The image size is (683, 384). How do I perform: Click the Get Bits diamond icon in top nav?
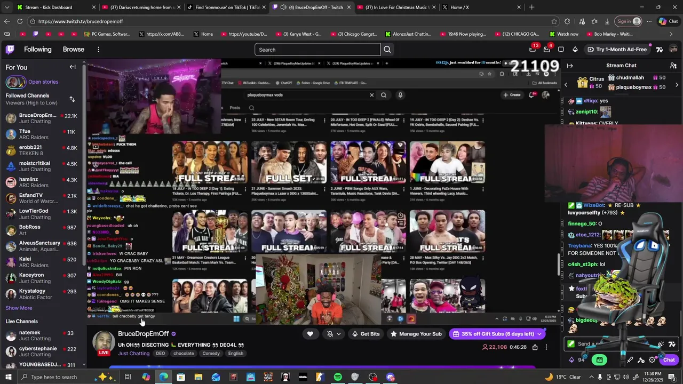coord(575,49)
